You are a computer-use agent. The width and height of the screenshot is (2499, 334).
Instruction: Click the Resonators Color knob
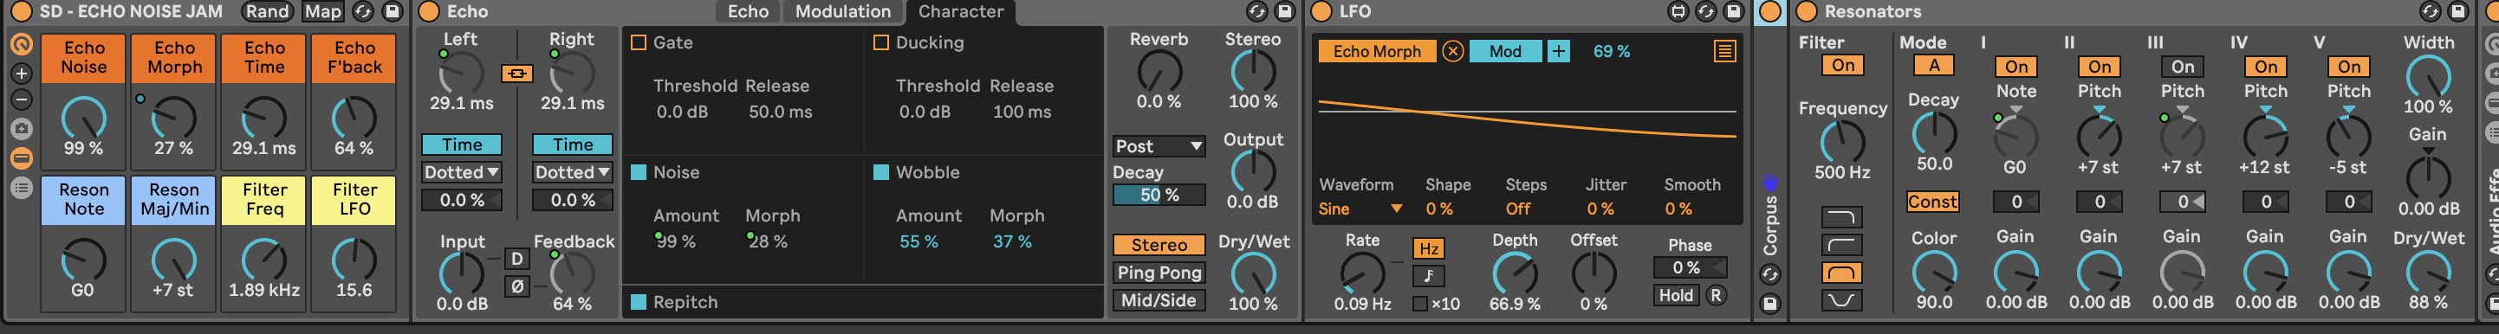click(1933, 273)
